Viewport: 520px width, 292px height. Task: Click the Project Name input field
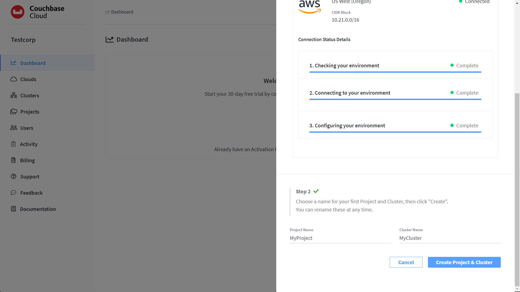340,238
